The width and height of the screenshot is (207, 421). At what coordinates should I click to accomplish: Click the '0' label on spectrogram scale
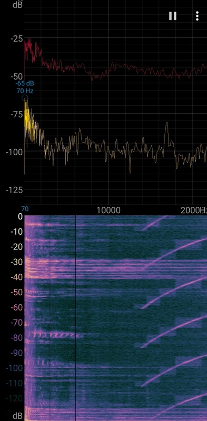point(20,217)
